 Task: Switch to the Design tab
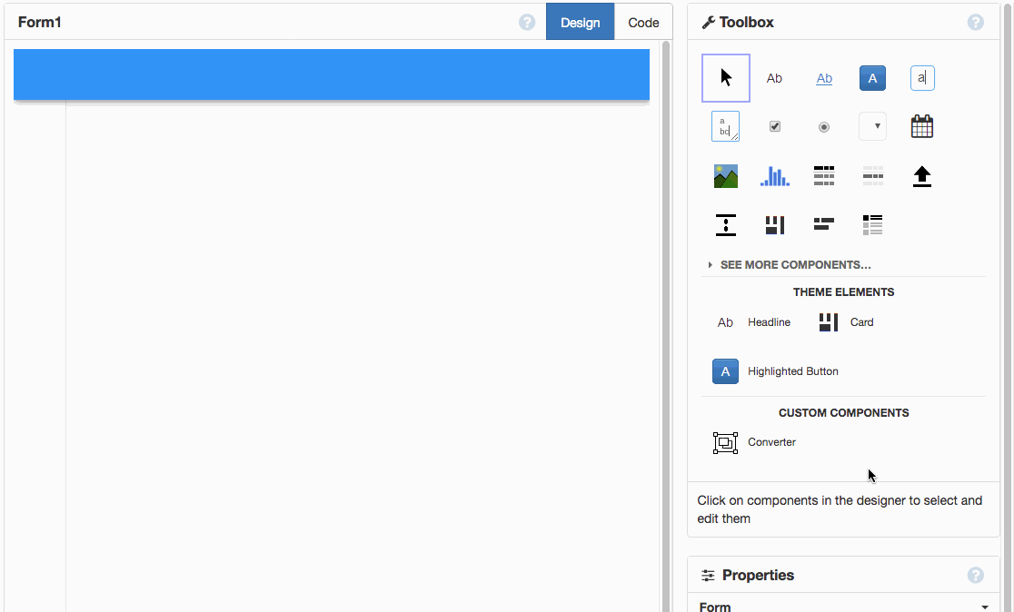pos(580,23)
